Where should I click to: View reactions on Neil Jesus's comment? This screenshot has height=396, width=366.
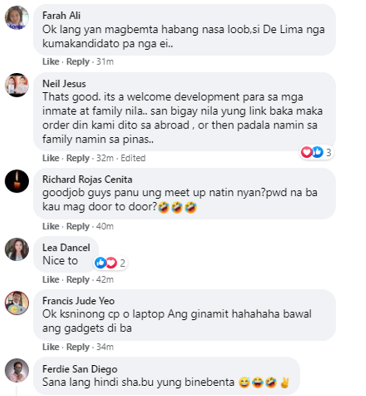pos(317,152)
